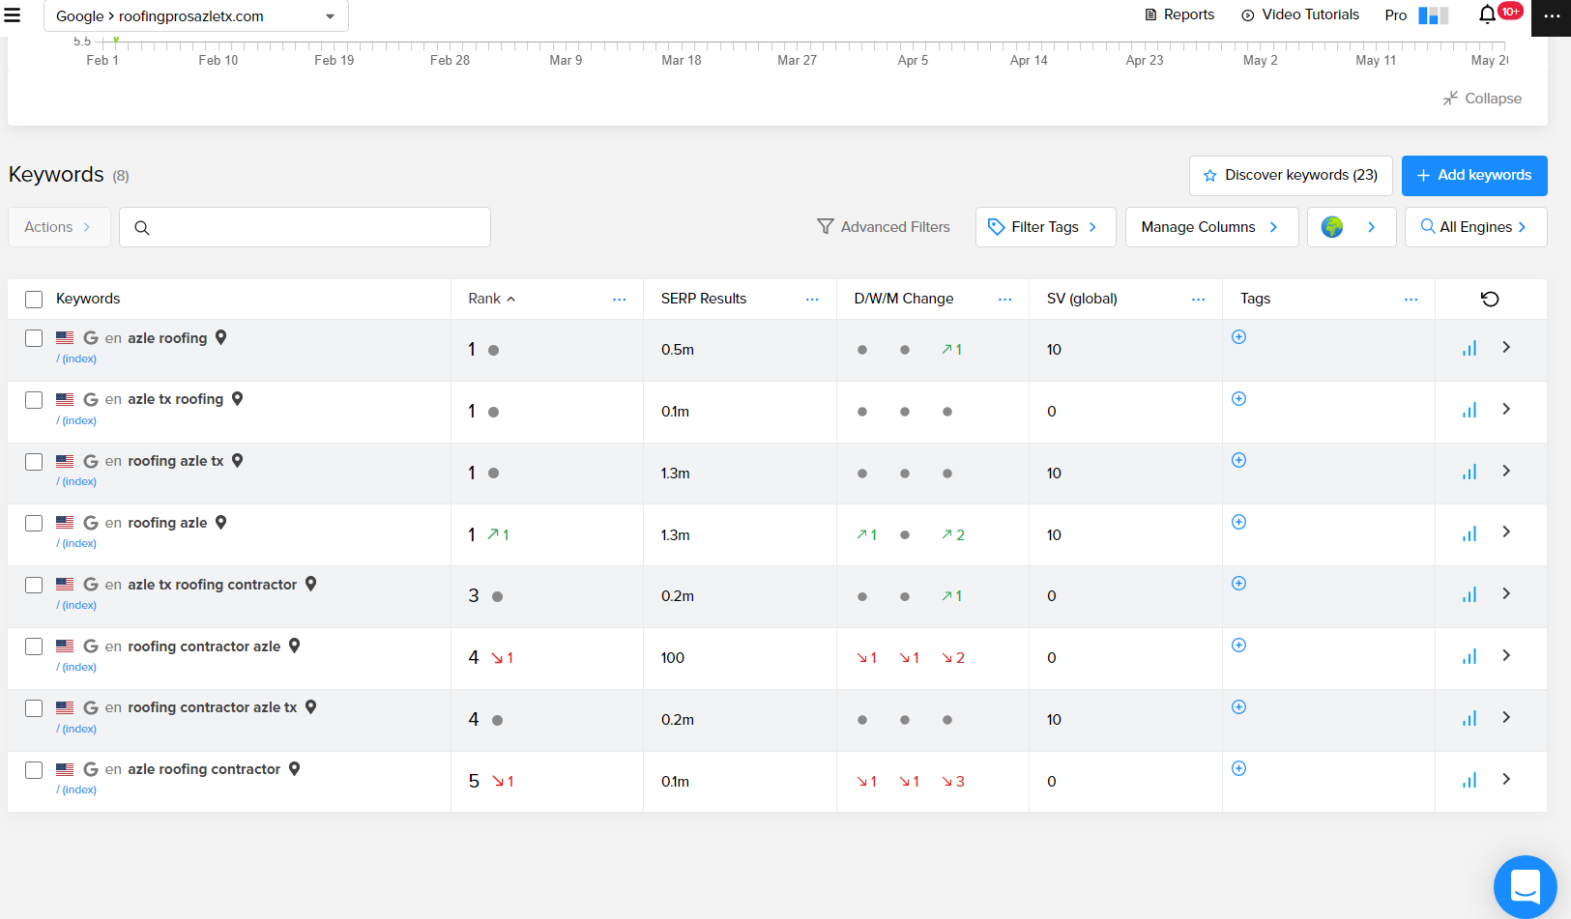Open the live chat widget

1525,885
